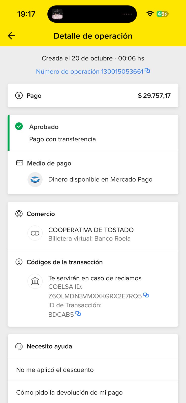Tap the bank building icon
186x403 pixels.
coord(35,281)
